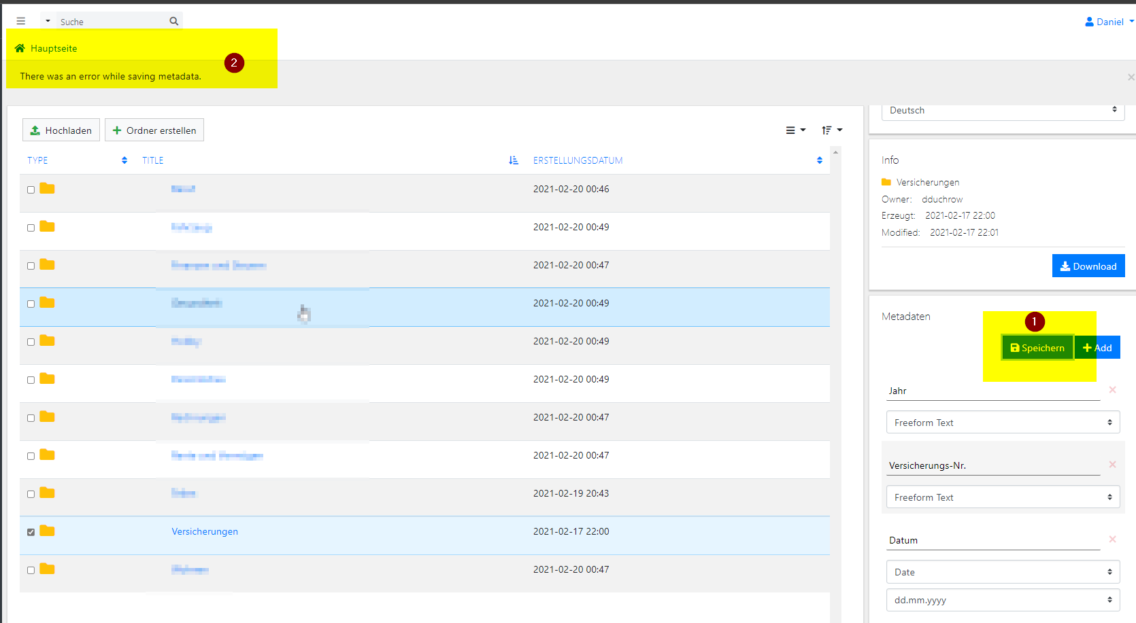This screenshot has width=1136, height=623.
Task: Tick the checkbox in the 2021-02-19 20:43 row
Action: tap(31, 494)
